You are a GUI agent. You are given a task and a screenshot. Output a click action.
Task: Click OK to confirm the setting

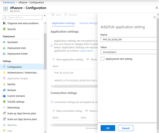click(x=108, y=128)
